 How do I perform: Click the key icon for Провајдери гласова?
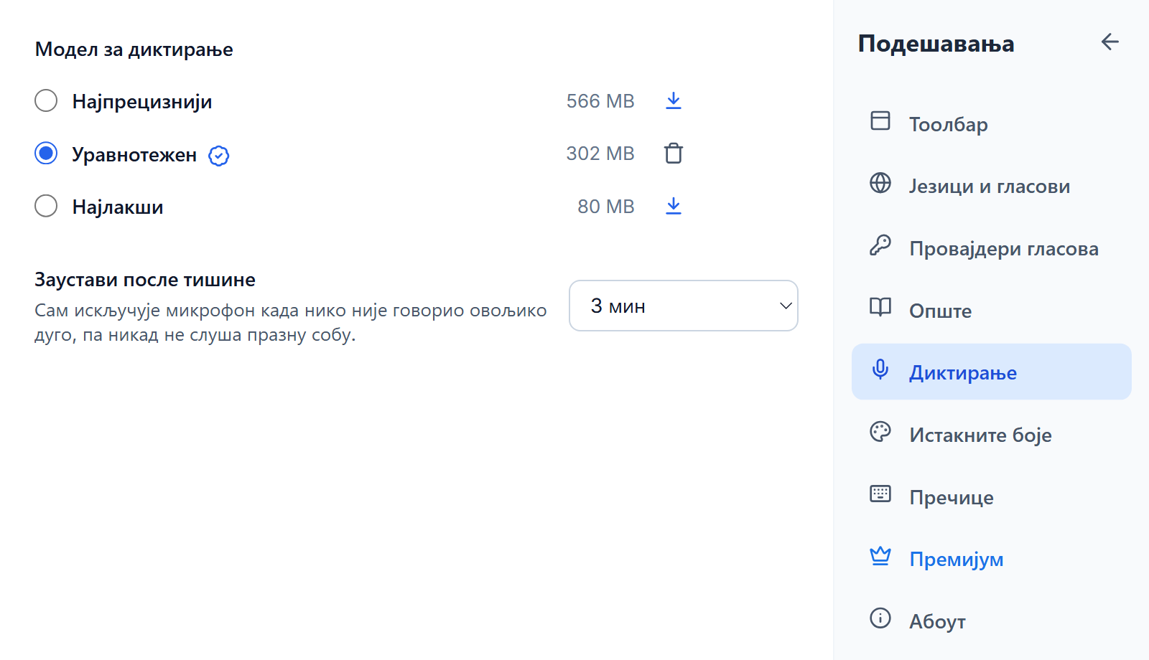[x=880, y=245]
